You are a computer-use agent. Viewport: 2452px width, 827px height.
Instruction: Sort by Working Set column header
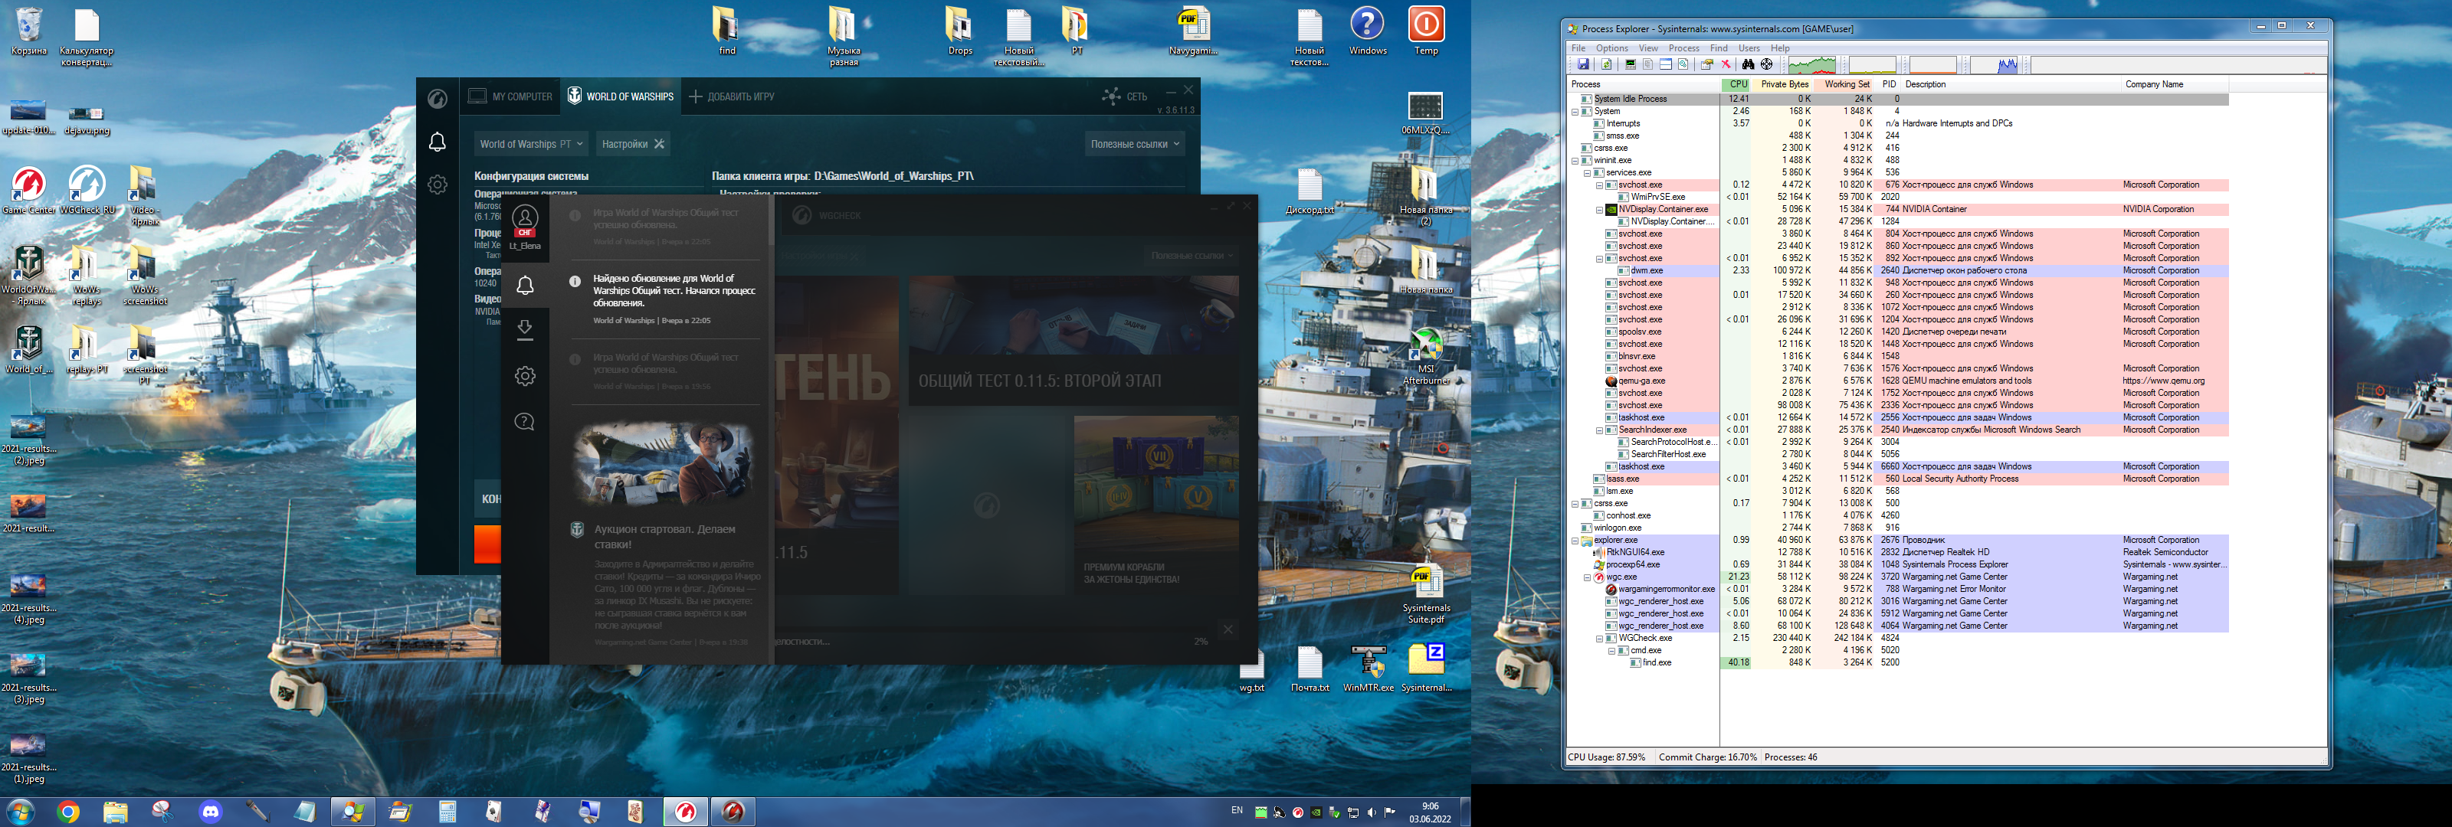[x=1844, y=85]
